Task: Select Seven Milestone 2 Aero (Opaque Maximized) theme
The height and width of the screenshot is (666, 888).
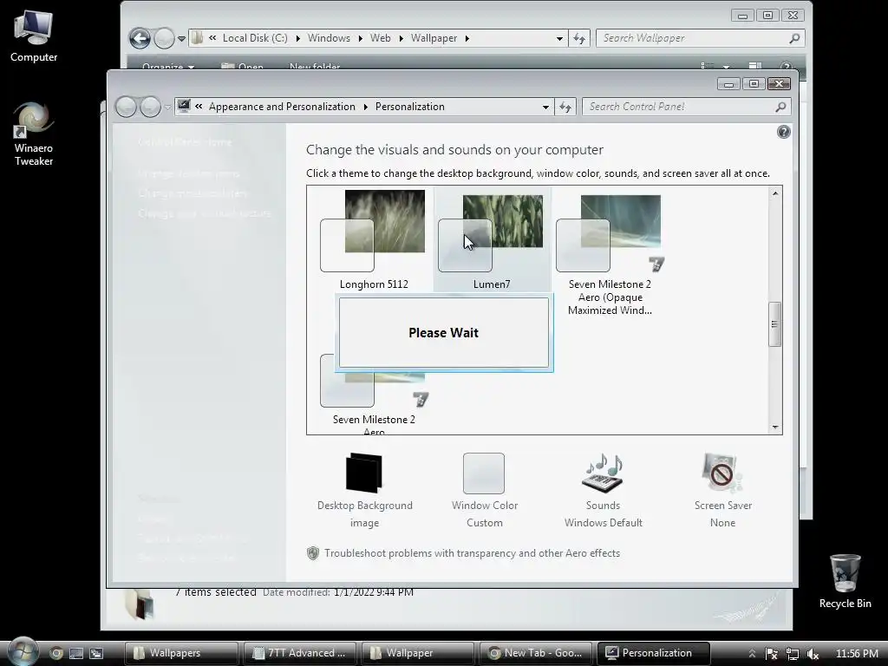Action: coord(610,253)
